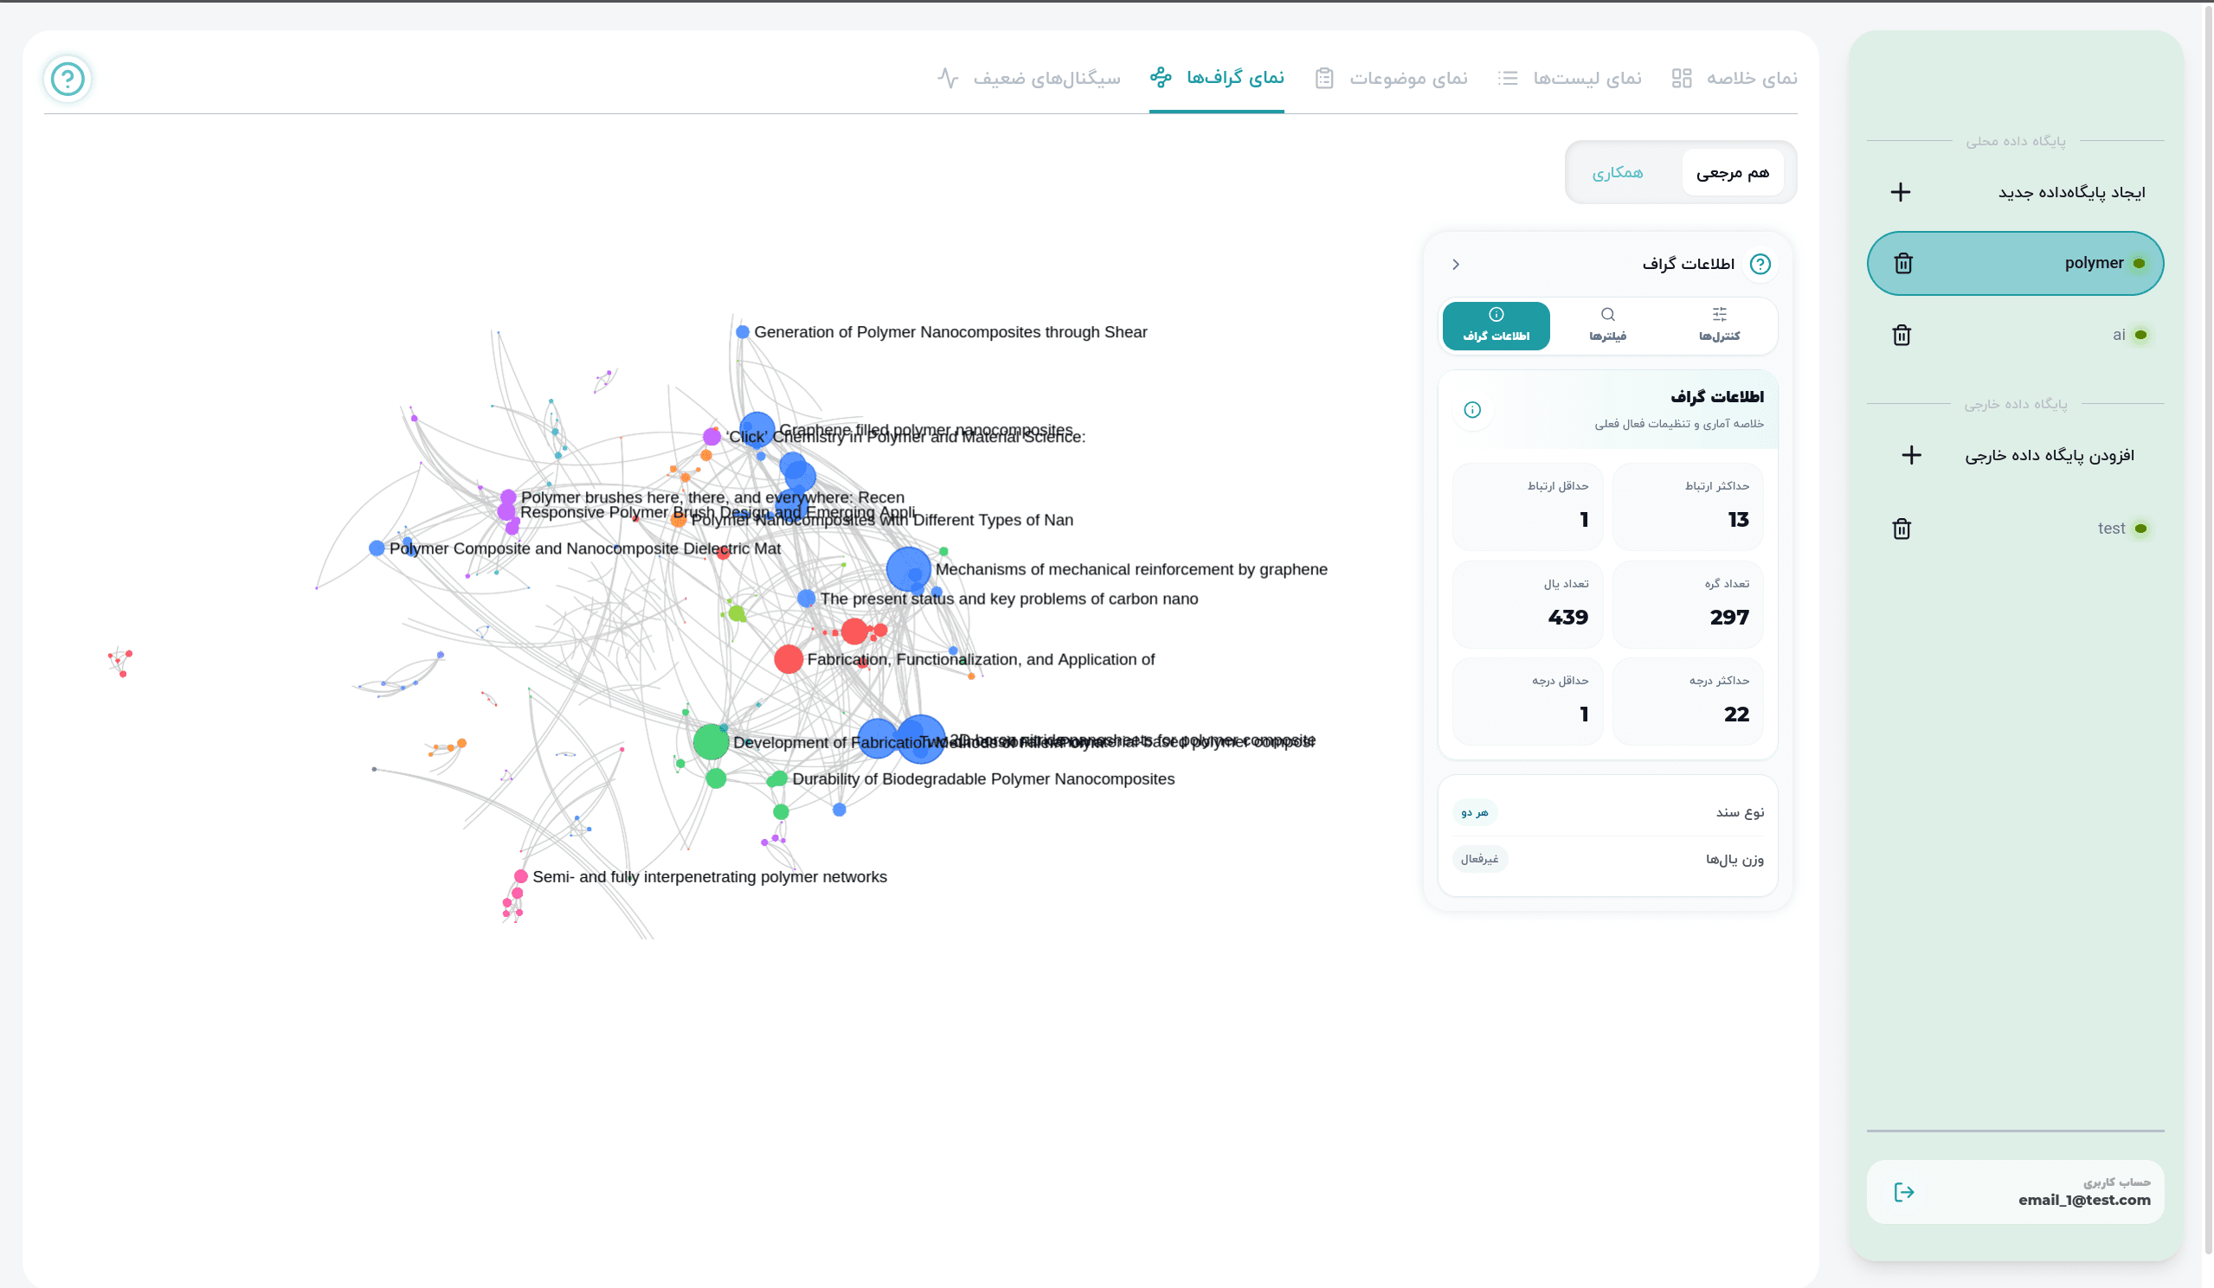Select the graph info tab button
The width and height of the screenshot is (2214, 1288).
(1496, 326)
